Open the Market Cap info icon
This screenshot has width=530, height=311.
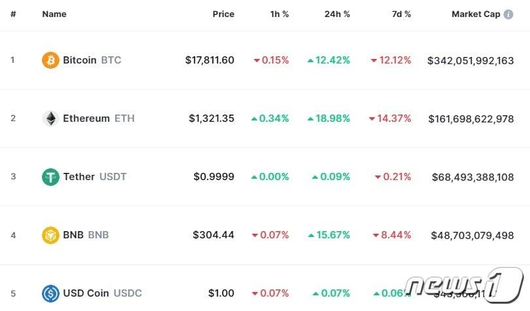(x=508, y=14)
